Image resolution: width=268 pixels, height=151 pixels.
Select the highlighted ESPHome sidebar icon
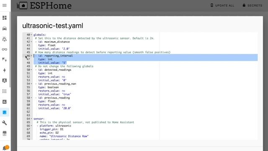point(5,112)
